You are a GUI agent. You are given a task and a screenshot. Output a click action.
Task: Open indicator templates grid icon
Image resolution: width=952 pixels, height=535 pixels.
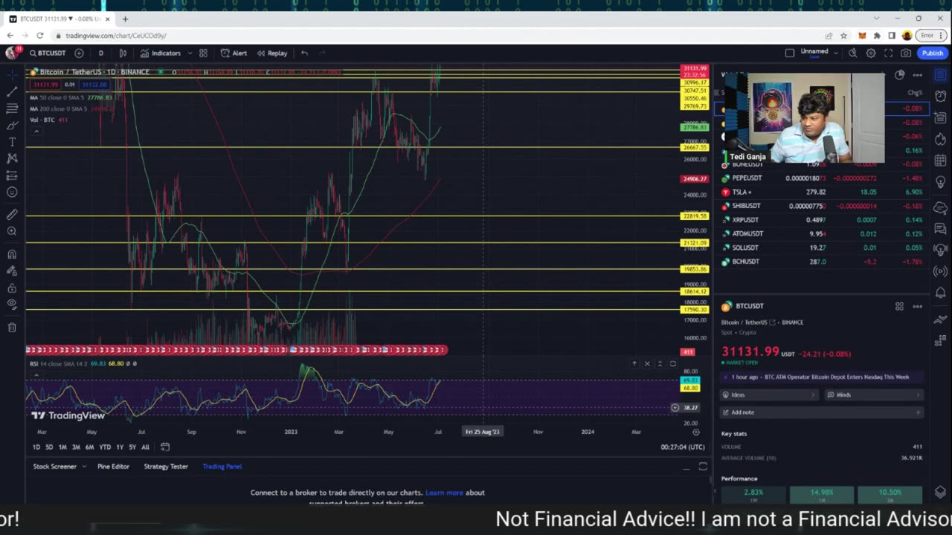point(203,53)
